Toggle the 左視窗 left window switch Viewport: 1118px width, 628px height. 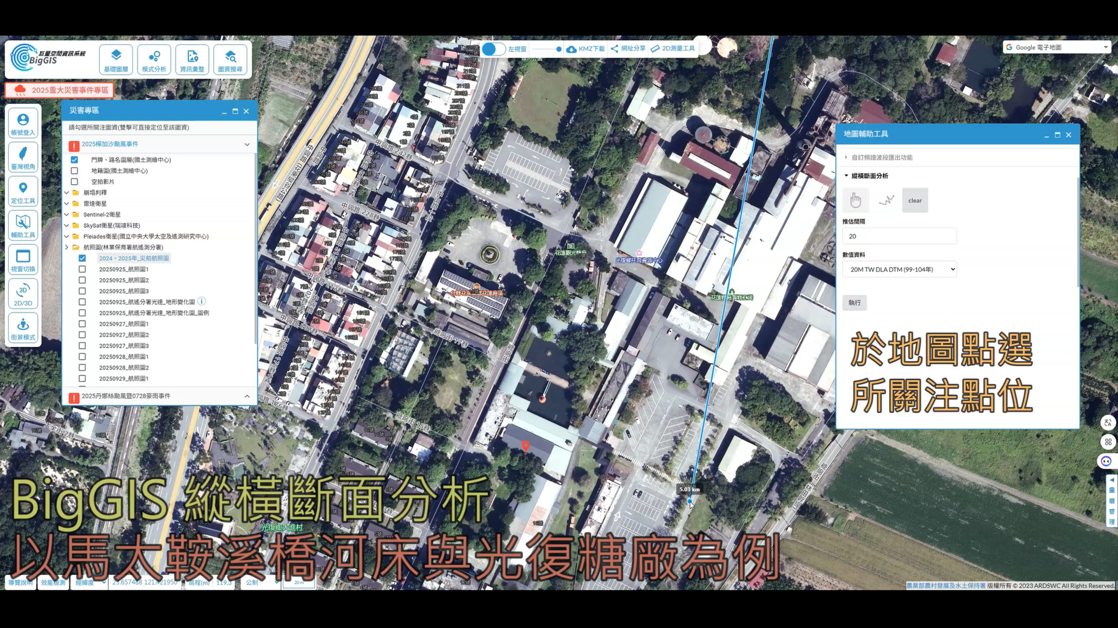(493, 49)
